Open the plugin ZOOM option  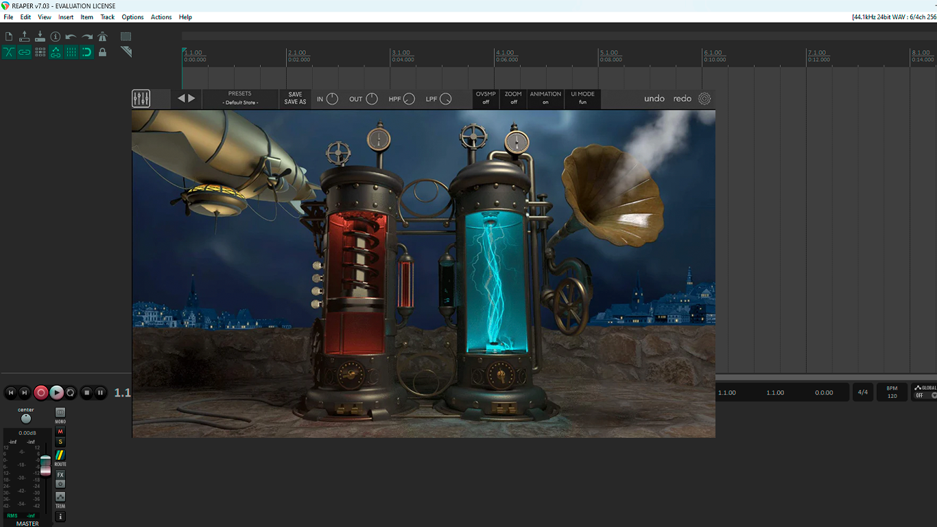[513, 99]
